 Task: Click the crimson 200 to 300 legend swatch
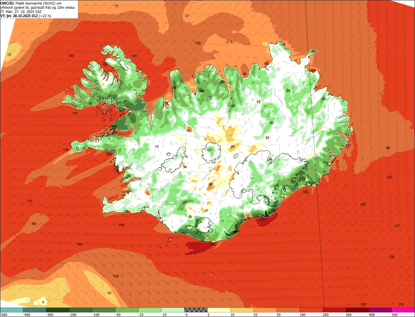tap(334, 310)
